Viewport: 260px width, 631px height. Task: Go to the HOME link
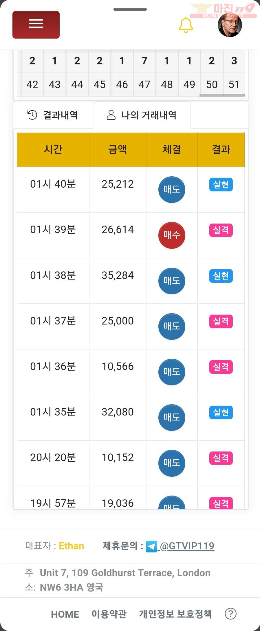click(x=65, y=614)
